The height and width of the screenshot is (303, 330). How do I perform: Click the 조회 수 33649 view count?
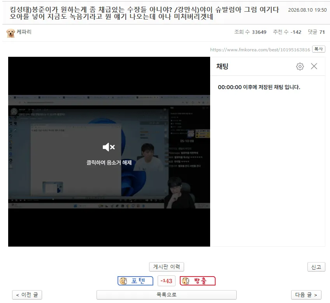coord(250,32)
